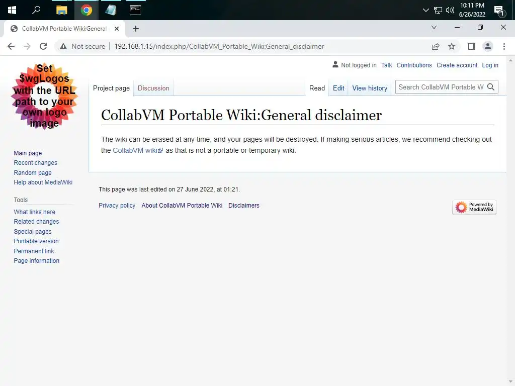
Task: Open Page information
Action: tap(36, 261)
